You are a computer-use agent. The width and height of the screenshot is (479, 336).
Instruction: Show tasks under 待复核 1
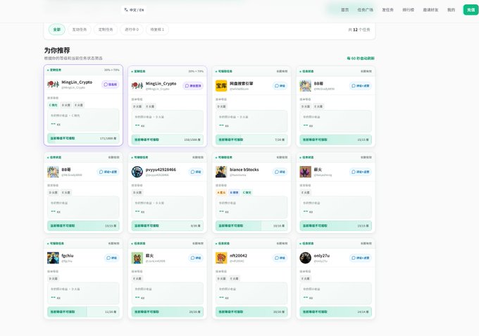(157, 30)
